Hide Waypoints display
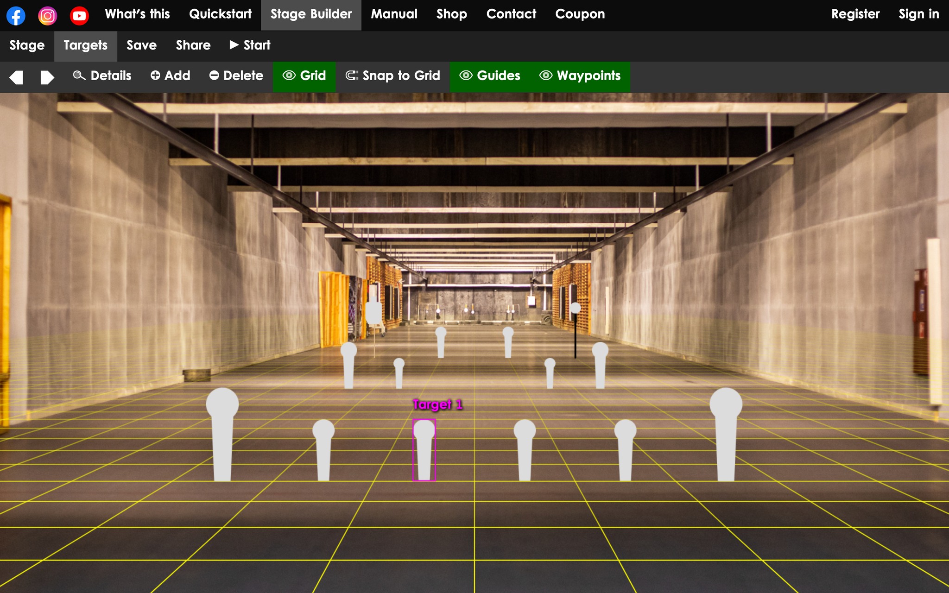This screenshot has height=593, width=949. tap(580, 76)
